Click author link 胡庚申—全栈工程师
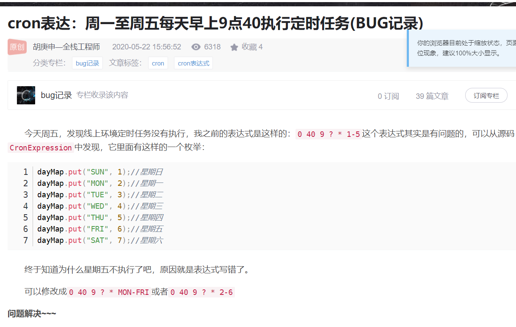This screenshot has width=516, height=327. (66, 46)
